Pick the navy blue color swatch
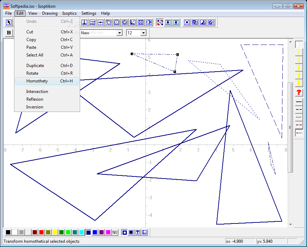 (88, 232)
